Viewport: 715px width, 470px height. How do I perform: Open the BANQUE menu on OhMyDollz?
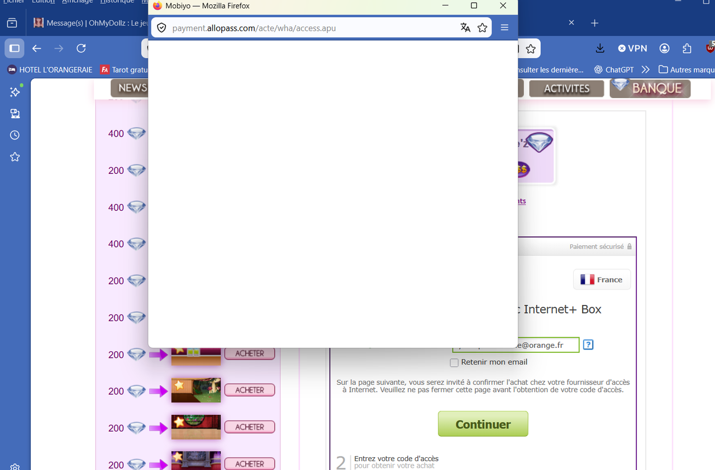(x=650, y=88)
